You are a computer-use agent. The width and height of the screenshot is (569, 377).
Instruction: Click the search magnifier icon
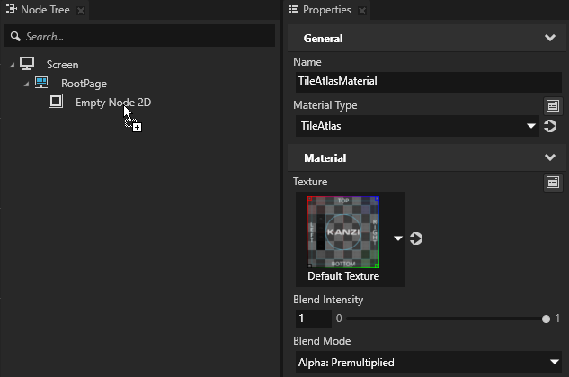(15, 36)
